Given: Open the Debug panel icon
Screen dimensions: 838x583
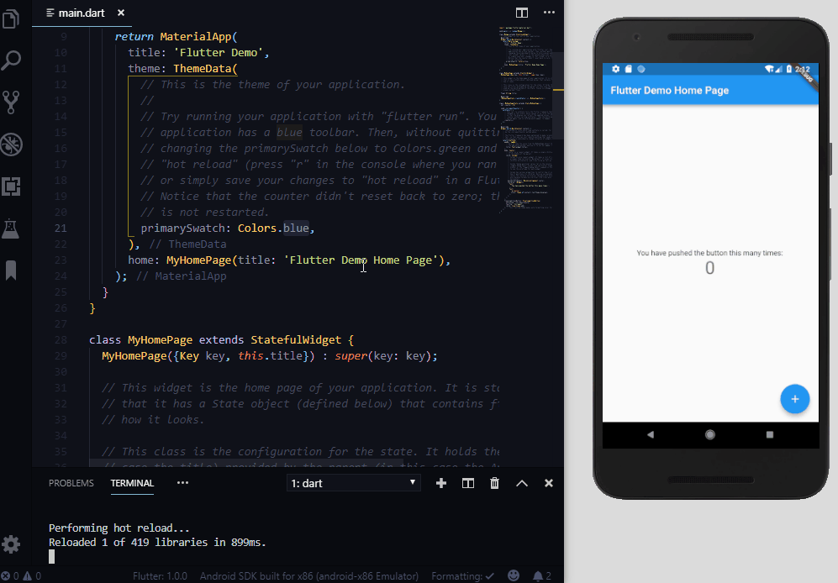Looking at the screenshot, I should point(12,144).
